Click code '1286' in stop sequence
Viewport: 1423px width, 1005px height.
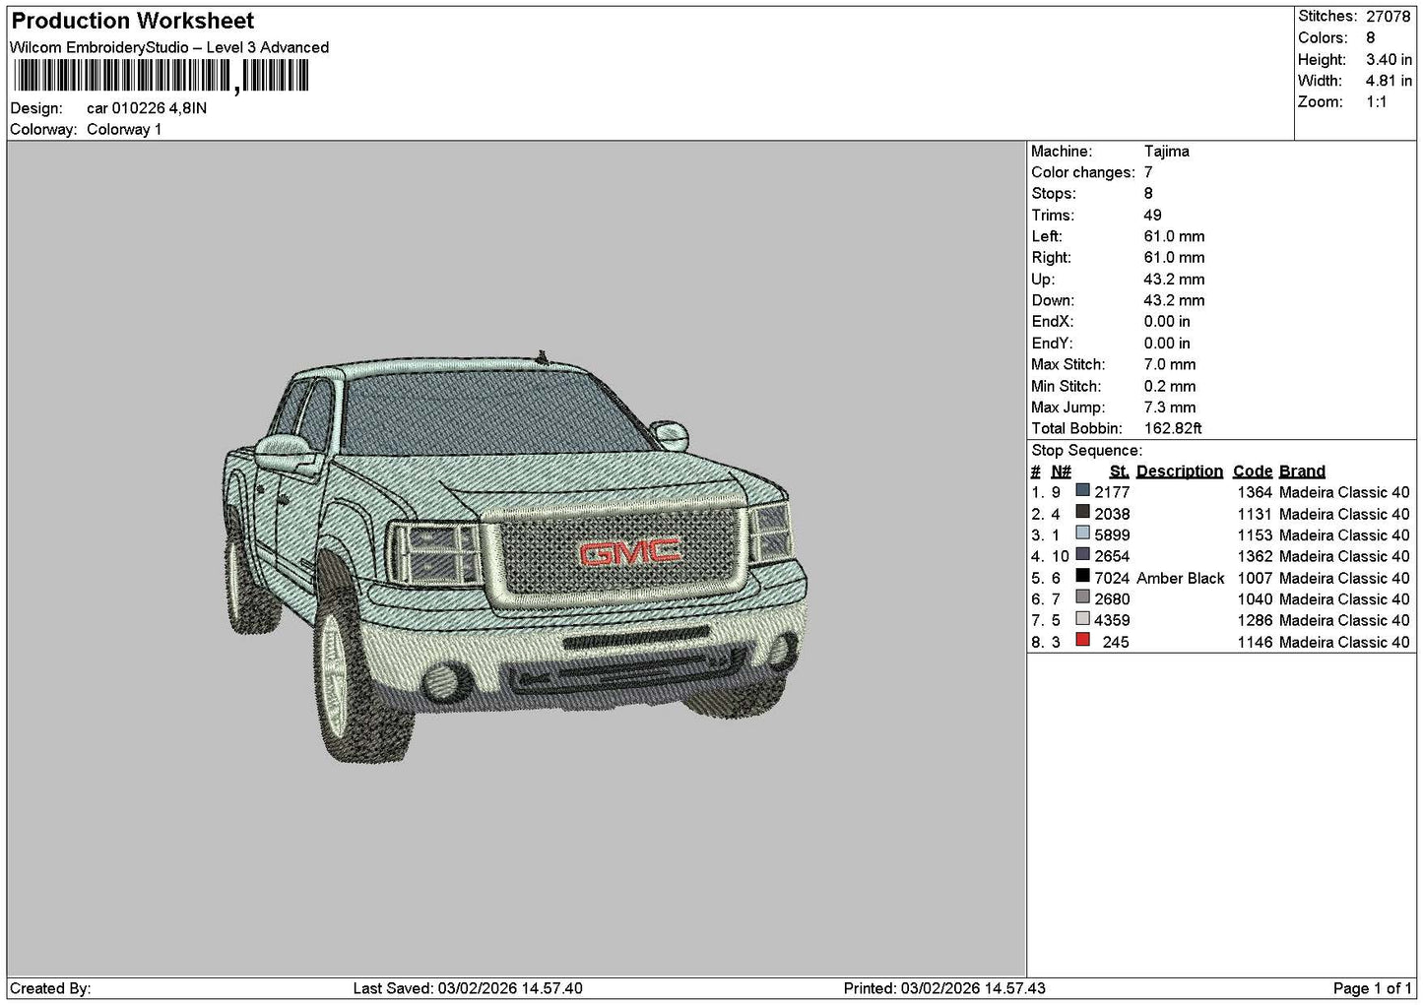click(x=1255, y=620)
